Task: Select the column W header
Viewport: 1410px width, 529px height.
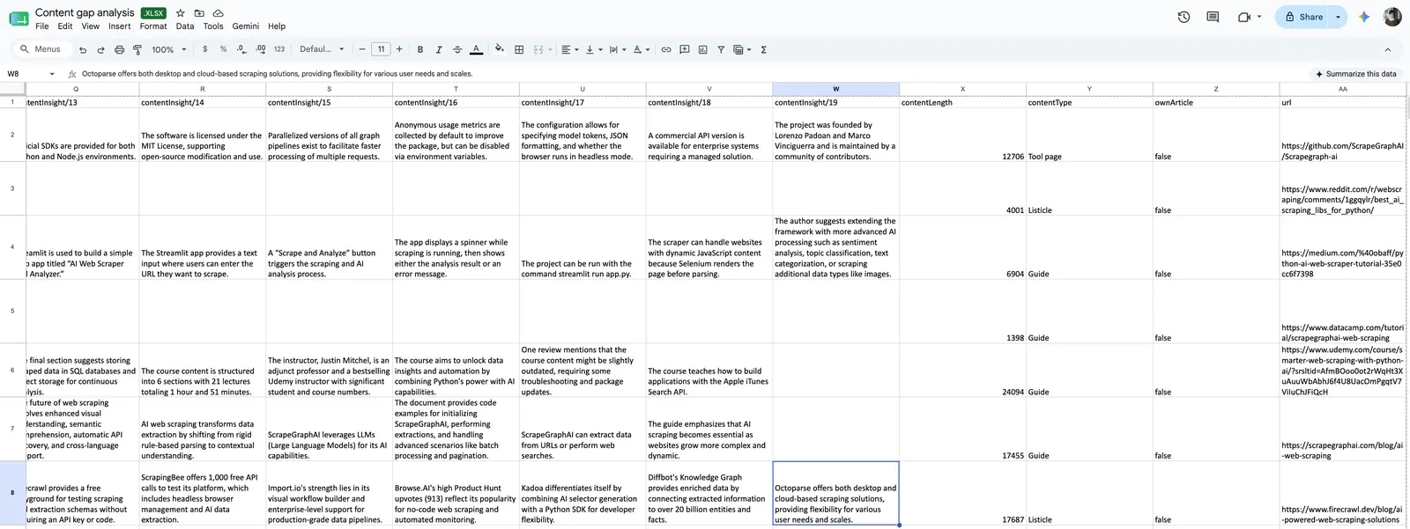Action: click(x=836, y=89)
